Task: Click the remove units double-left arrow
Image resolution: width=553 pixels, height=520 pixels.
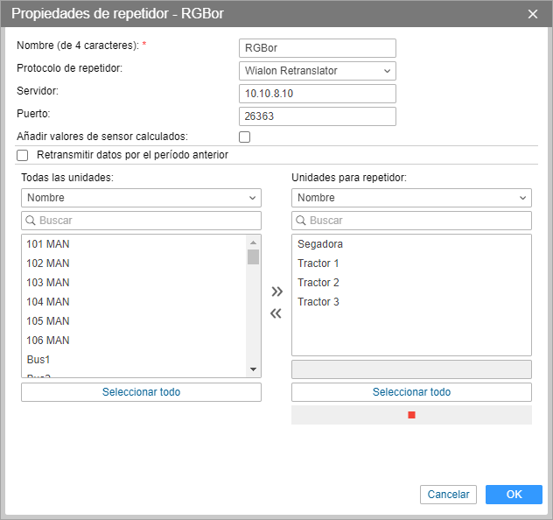Action: pos(276,313)
